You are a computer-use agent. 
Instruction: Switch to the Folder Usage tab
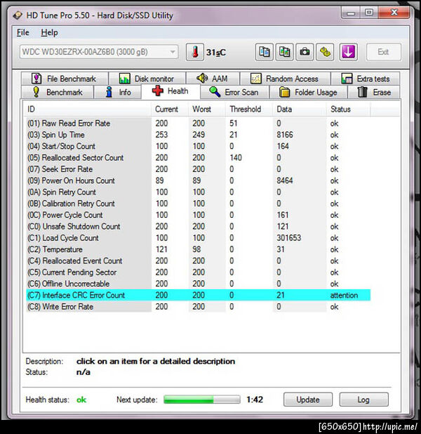[x=308, y=92]
